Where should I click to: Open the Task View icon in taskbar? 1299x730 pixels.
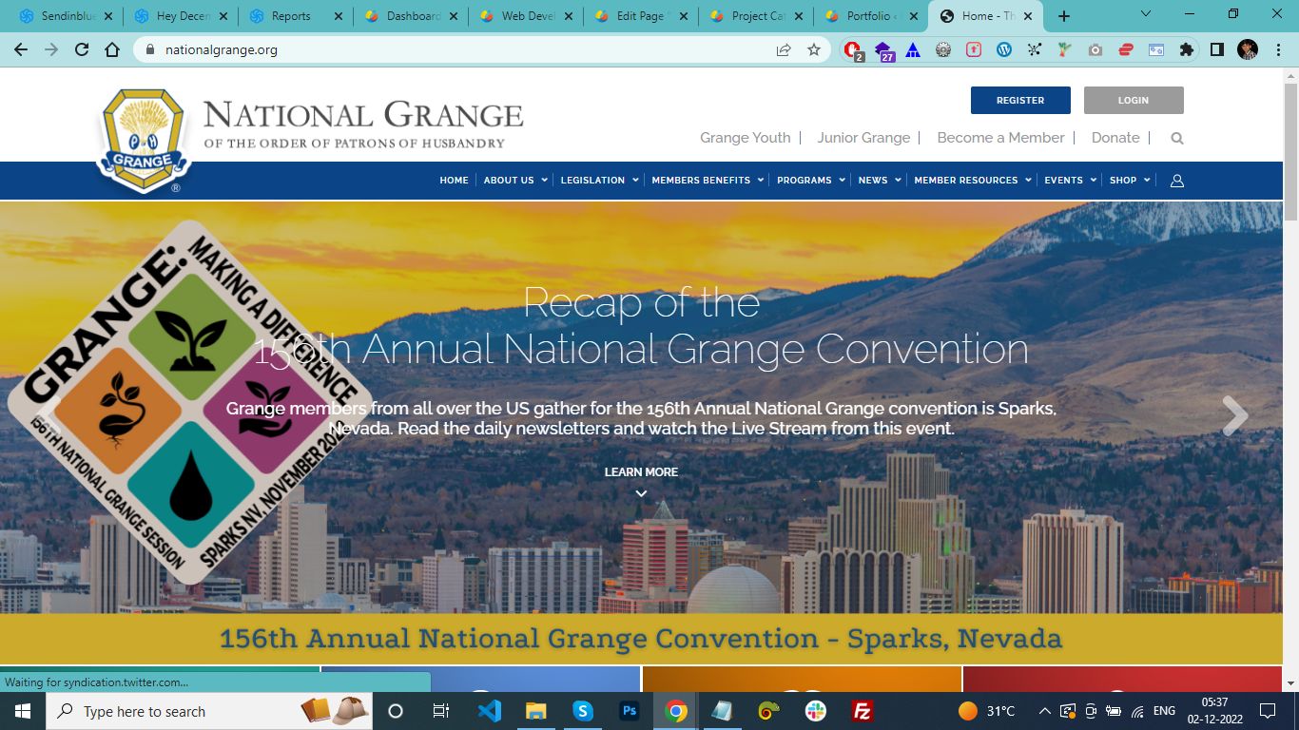click(441, 711)
